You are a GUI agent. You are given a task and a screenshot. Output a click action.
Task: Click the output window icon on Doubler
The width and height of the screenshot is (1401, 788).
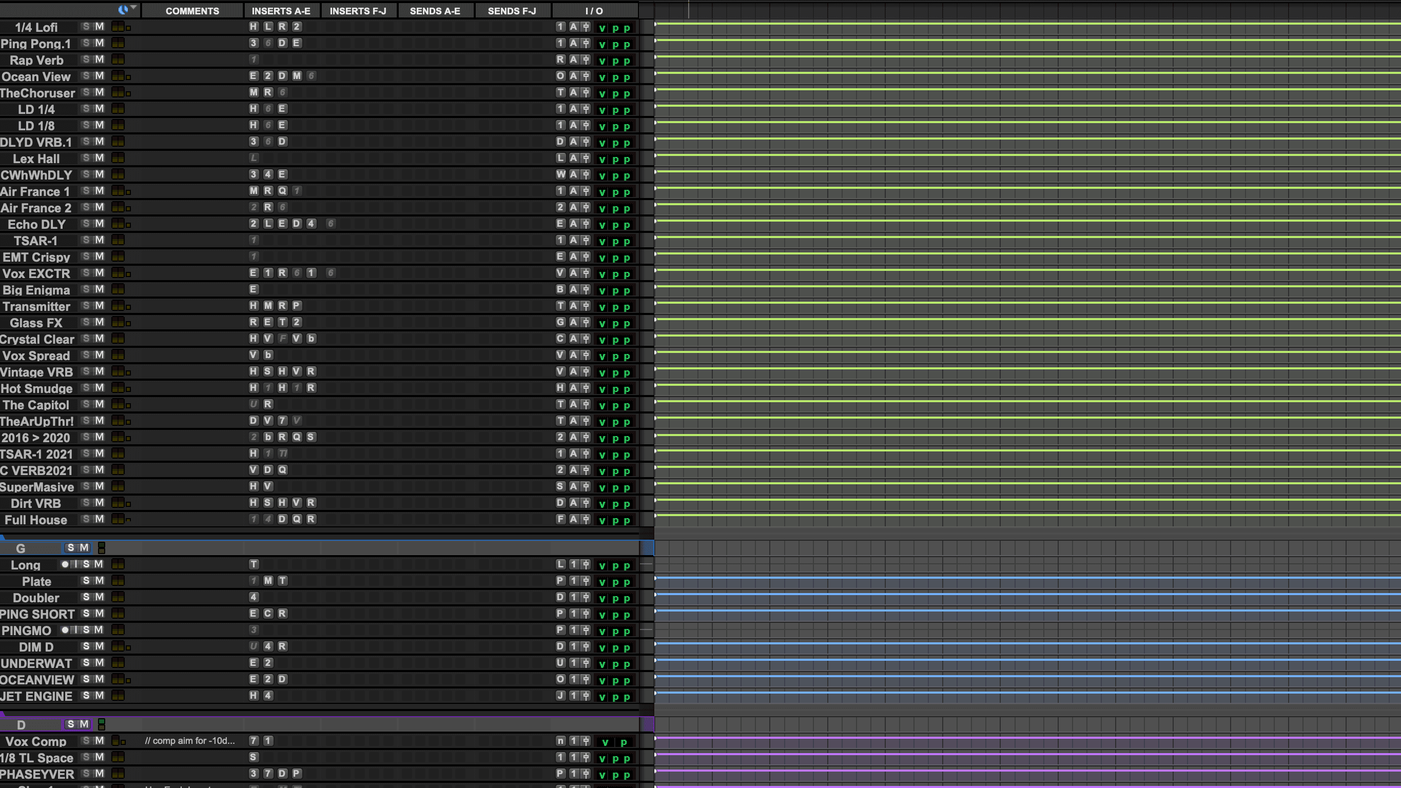coord(586,597)
